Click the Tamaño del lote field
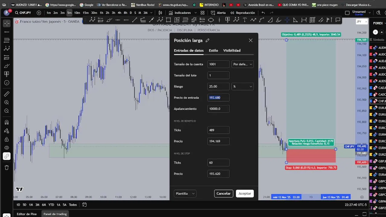The height and width of the screenshot is (217, 386). point(219,75)
